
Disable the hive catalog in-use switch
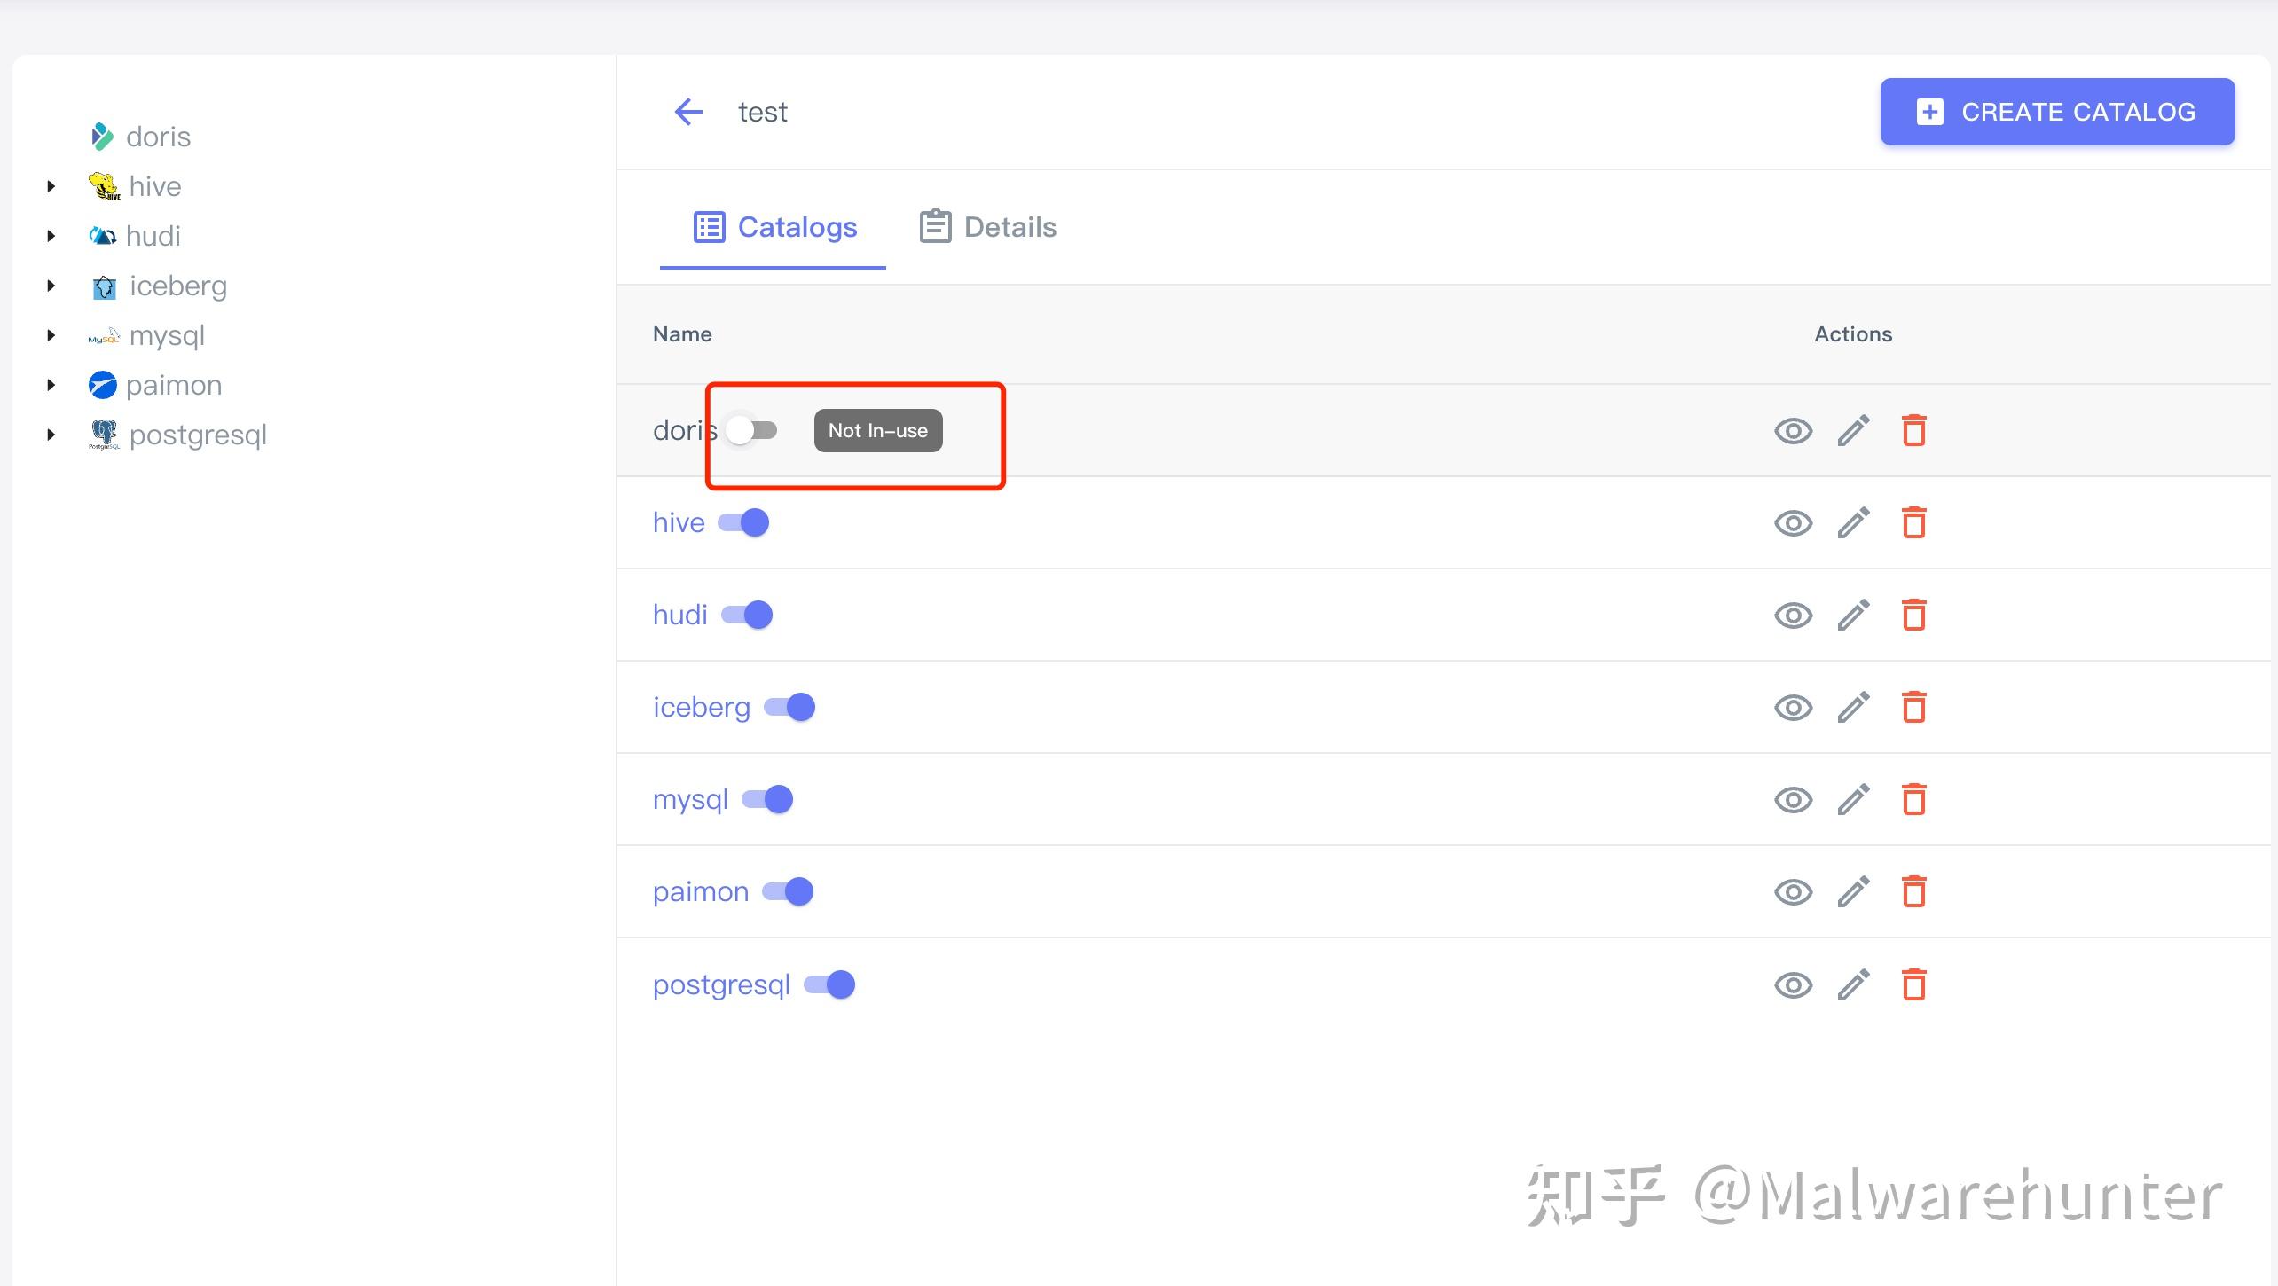[743, 523]
